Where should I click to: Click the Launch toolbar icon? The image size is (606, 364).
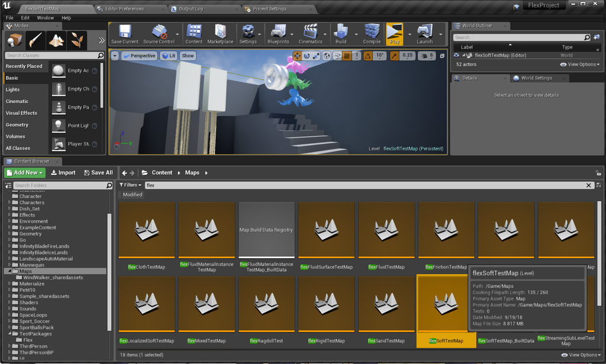(x=425, y=34)
